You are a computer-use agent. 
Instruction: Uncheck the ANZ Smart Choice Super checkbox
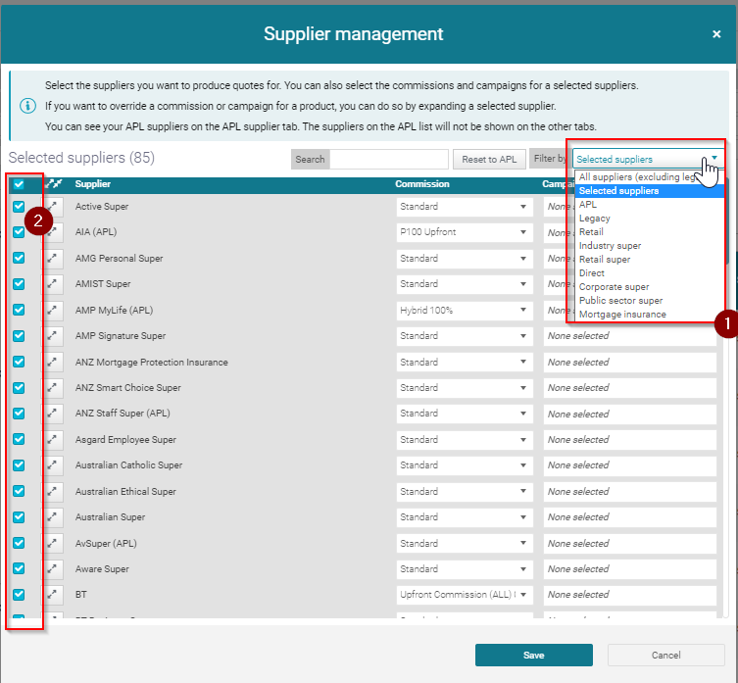pos(19,388)
